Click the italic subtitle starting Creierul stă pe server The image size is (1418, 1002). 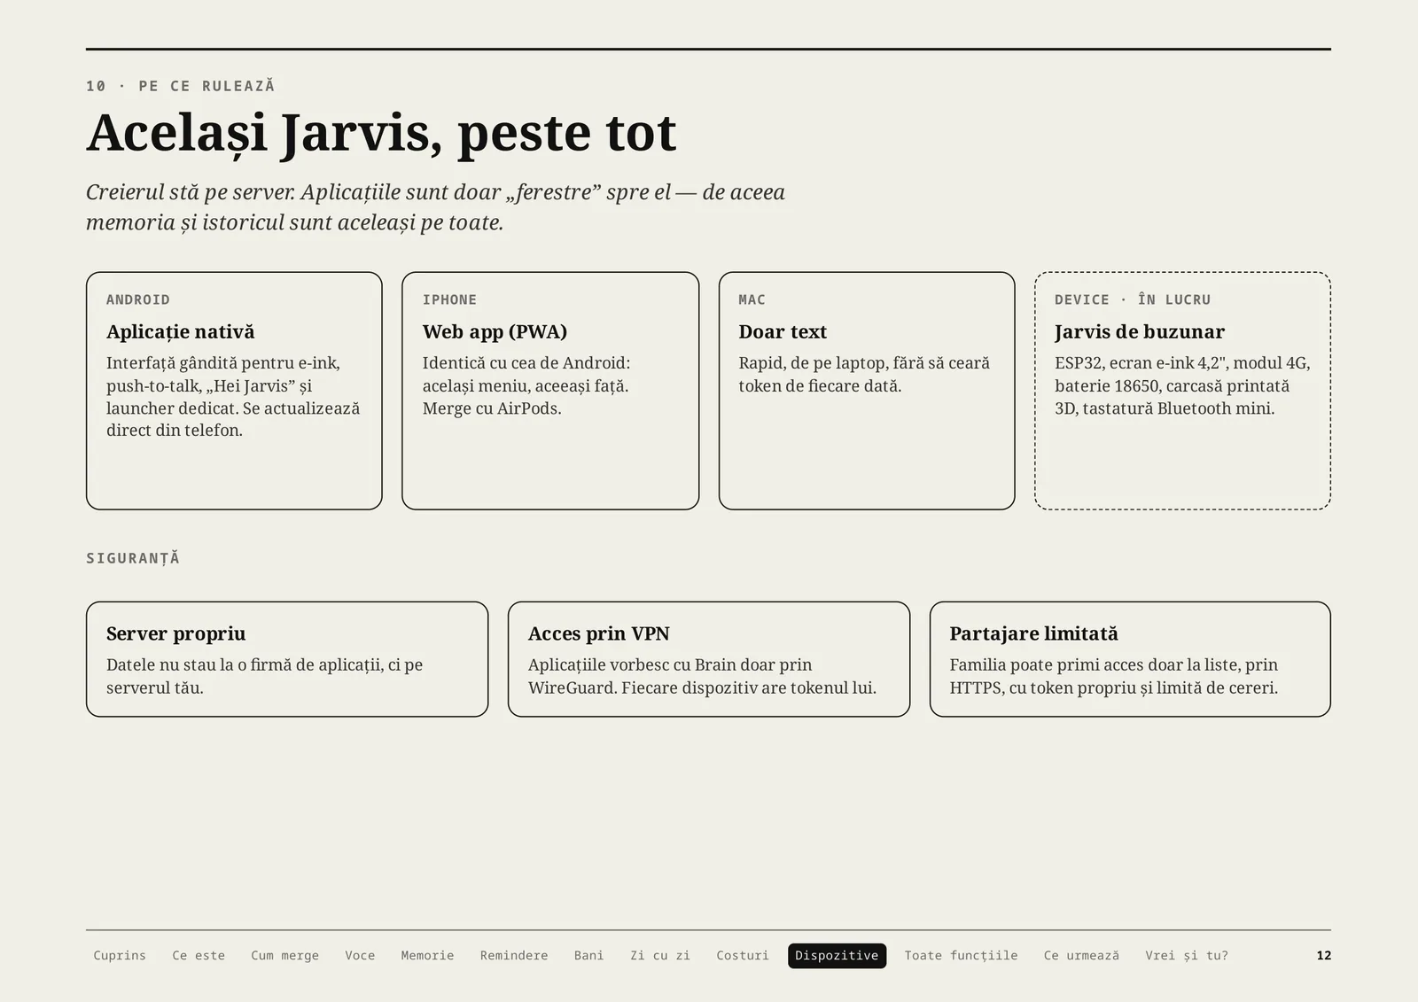(435, 207)
